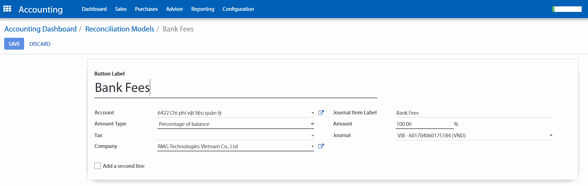Discard changes to the record
The height and width of the screenshot is (186, 588).
pyautogui.click(x=40, y=44)
